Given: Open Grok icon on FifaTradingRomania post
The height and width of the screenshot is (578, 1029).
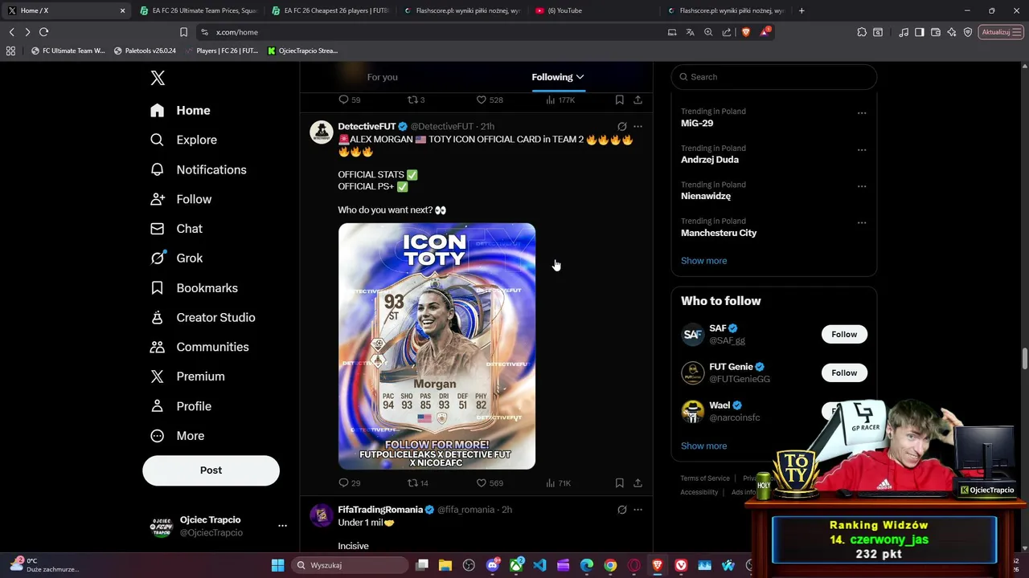Looking at the screenshot, I should coord(621,510).
